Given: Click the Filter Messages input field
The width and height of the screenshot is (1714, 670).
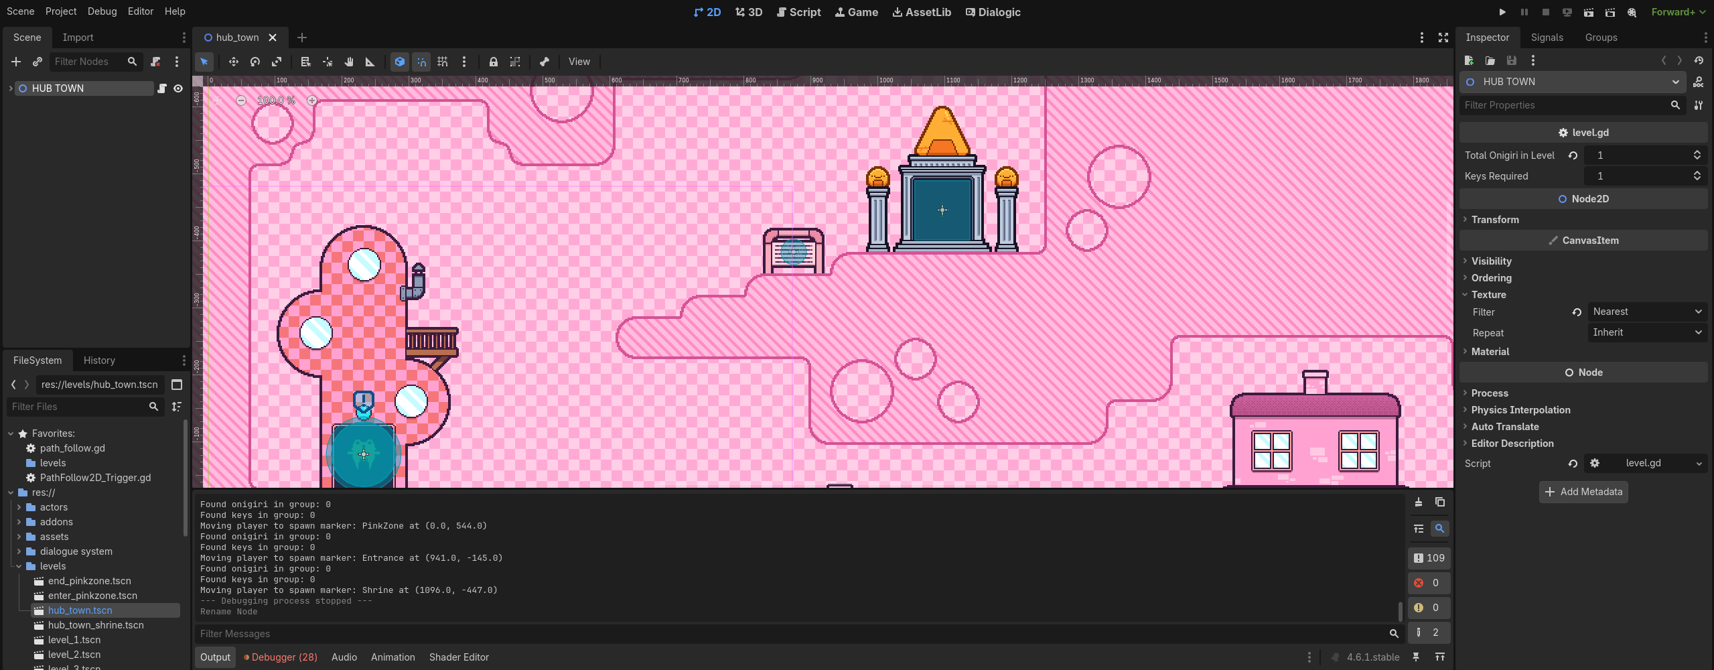Looking at the screenshot, I should coord(790,634).
